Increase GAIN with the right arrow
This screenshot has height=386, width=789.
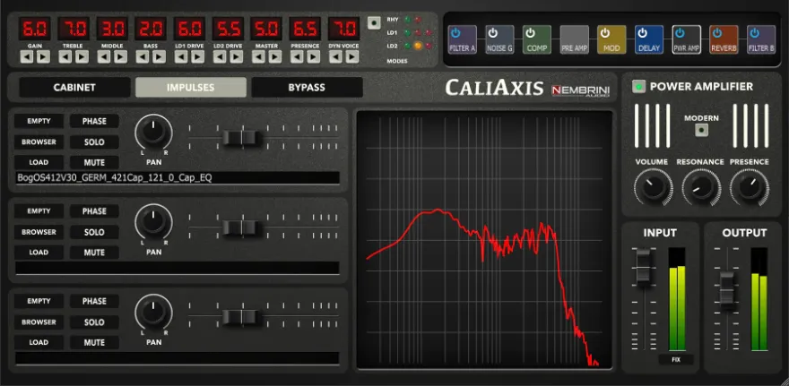click(44, 56)
